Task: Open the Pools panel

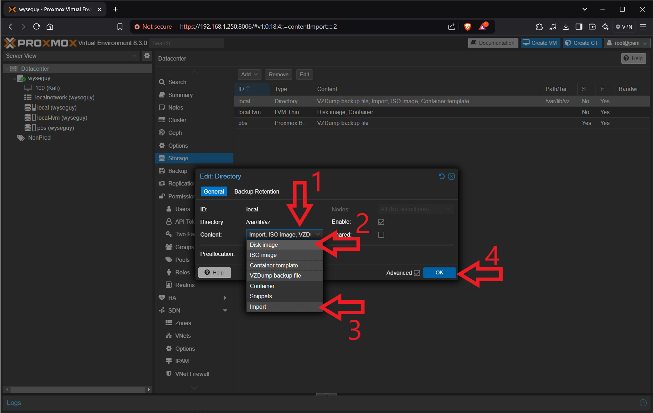Action: point(182,260)
